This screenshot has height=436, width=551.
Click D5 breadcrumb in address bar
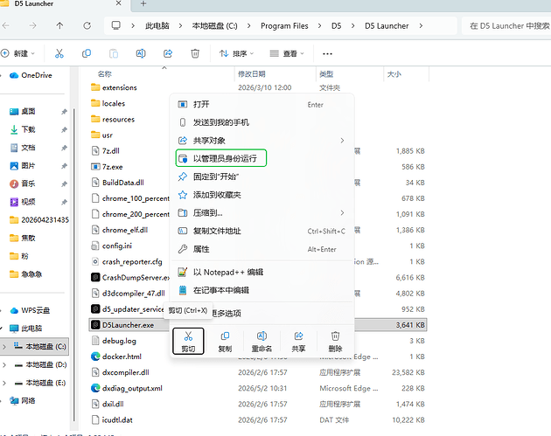337,25
